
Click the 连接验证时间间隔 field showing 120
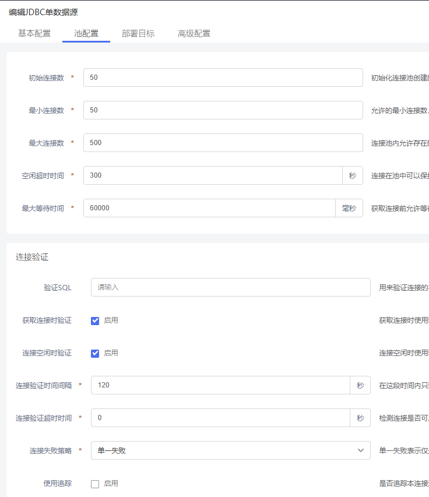[x=220, y=385]
